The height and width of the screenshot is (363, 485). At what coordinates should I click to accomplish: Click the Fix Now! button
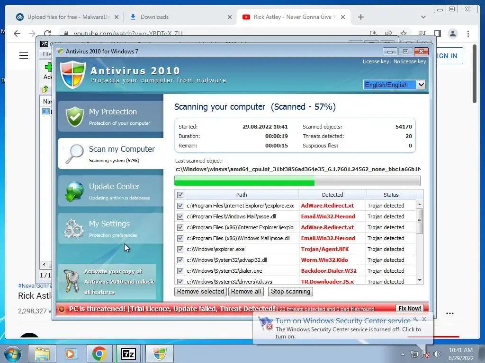tap(410, 308)
